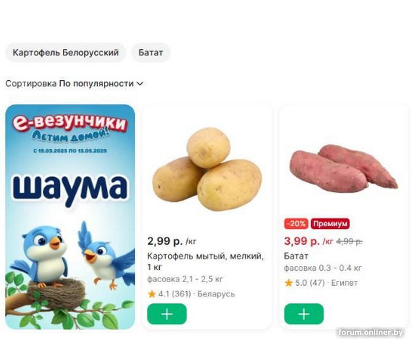
Task: Open the Сортировка По популярности dropdown
Action: [74, 84]
